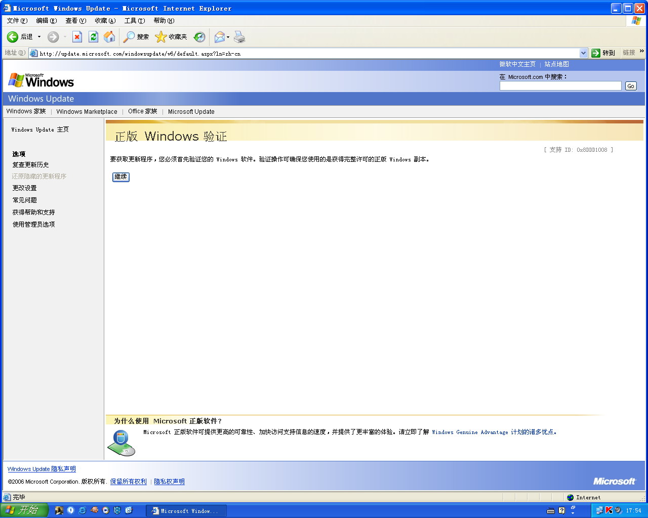Viewport: 648px width, 518px height.
Task: Select the Microsoft Update navigation link
Action: 191,112
